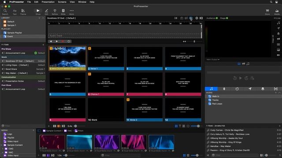The width and height of the screenshot is (282, 158).
Task: Collapse the VMC media folder
Action: click(3, 152)
